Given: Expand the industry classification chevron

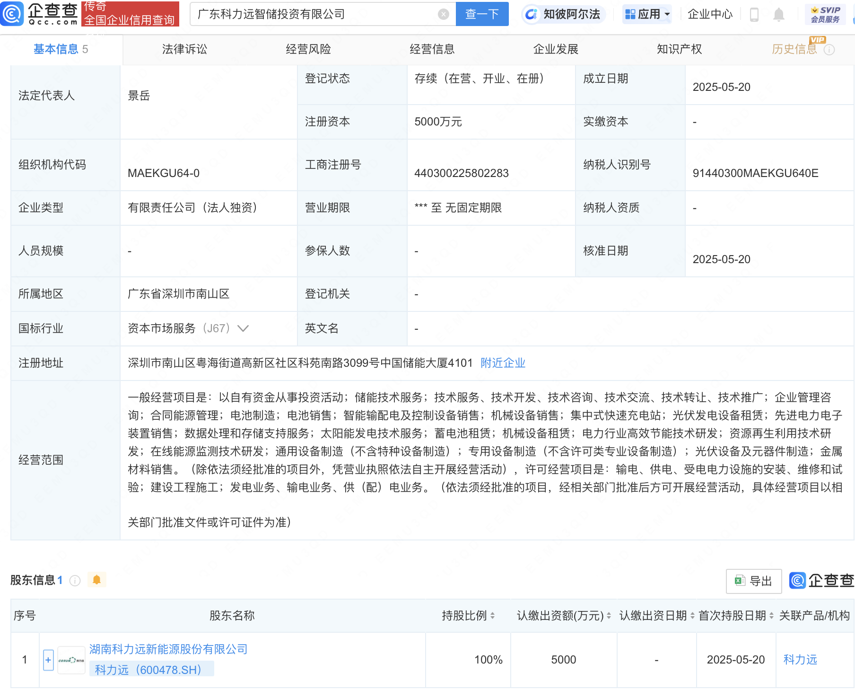Looking at the screenshot, I should coord(243,328).
